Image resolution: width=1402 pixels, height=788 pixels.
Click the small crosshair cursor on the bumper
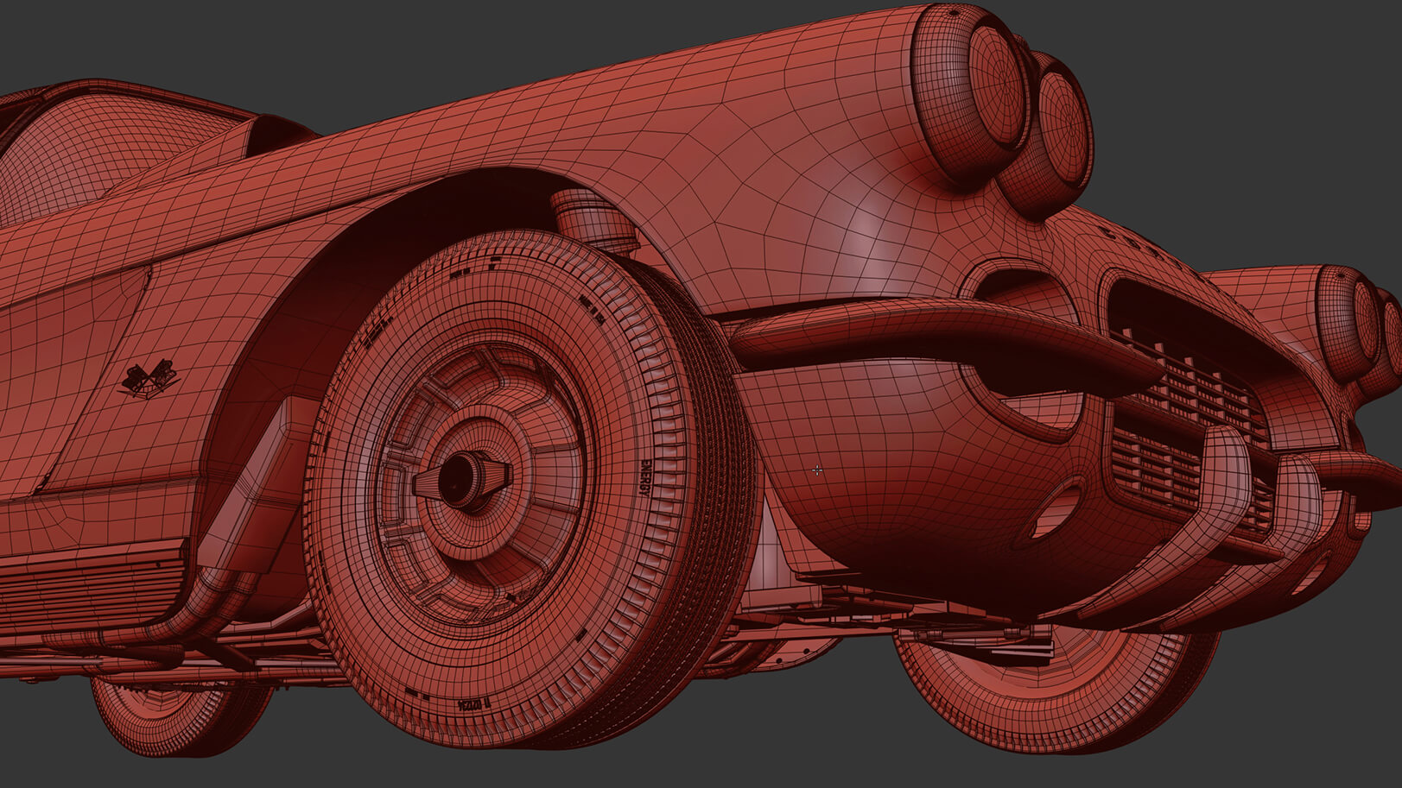click(x=817, y=470)
